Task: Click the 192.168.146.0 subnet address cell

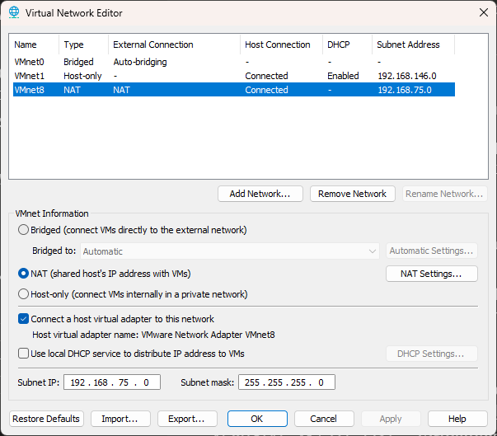Action: [x=407, y=76]
